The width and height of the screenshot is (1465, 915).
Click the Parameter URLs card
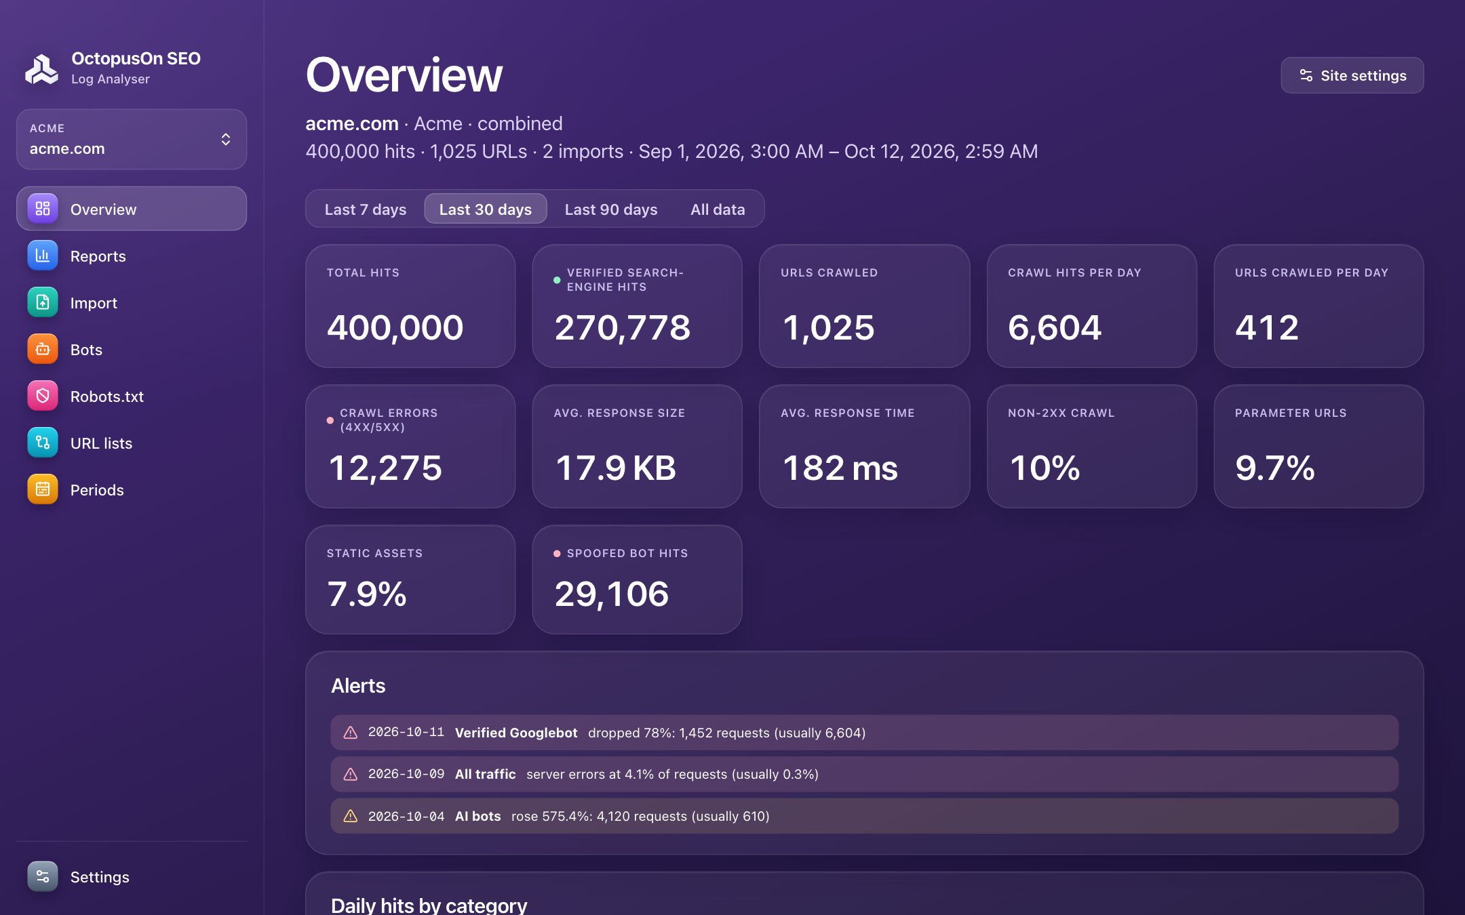pyautogui.click(x=1318, y=446)
